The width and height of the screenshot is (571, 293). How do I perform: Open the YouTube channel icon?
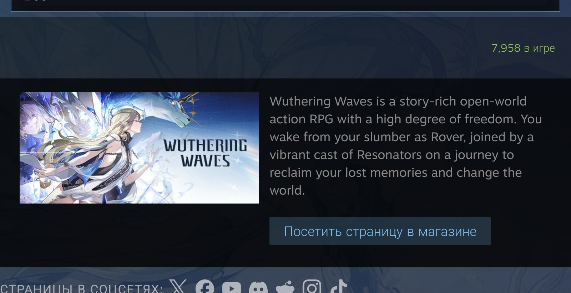pyautogui.click(x=232, y=287)
